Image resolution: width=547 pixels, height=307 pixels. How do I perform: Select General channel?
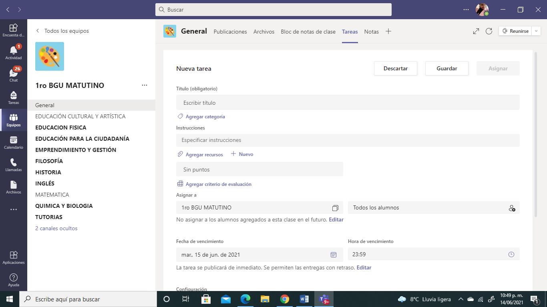91,105
